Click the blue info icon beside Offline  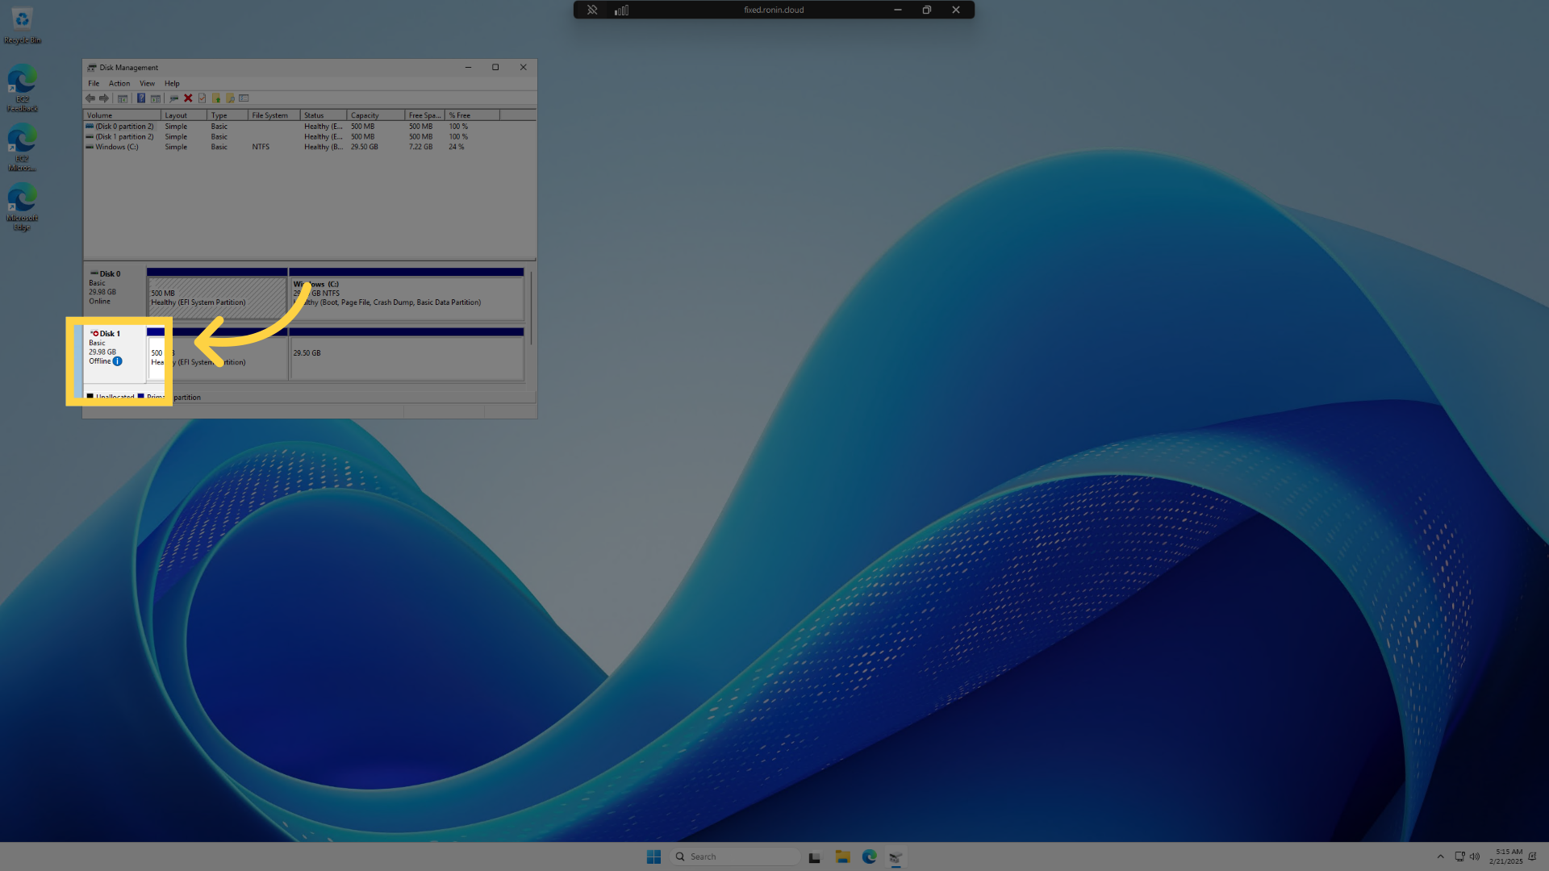click(x=118, y=361)
